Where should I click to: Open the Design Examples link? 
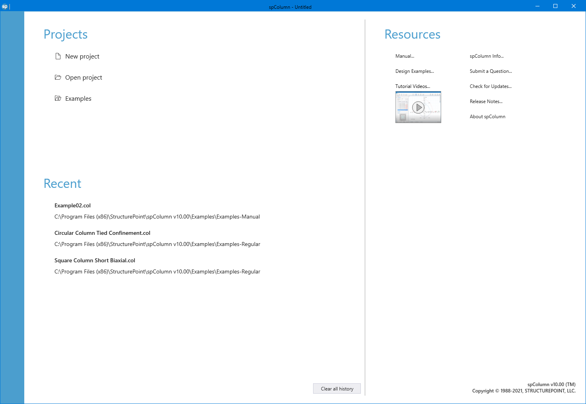point(415,71)
